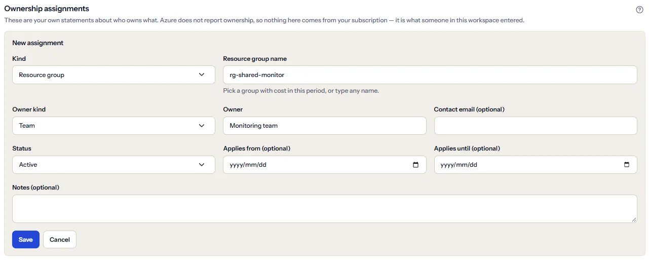The image size is (649, 260).
Task: Select the Azure ownership description sentence
Action: click(264, 20)
